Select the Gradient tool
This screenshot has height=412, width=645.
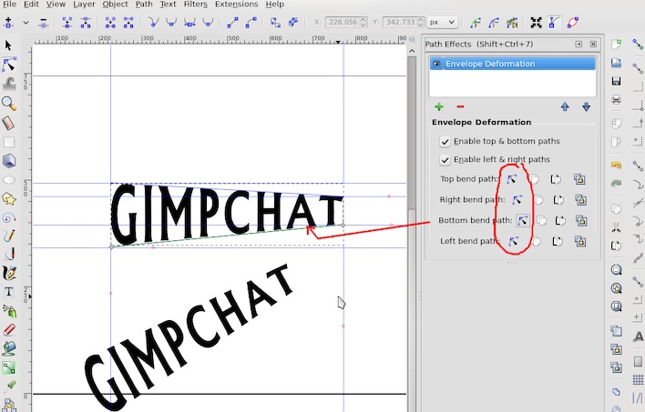(x=9, y=367)
